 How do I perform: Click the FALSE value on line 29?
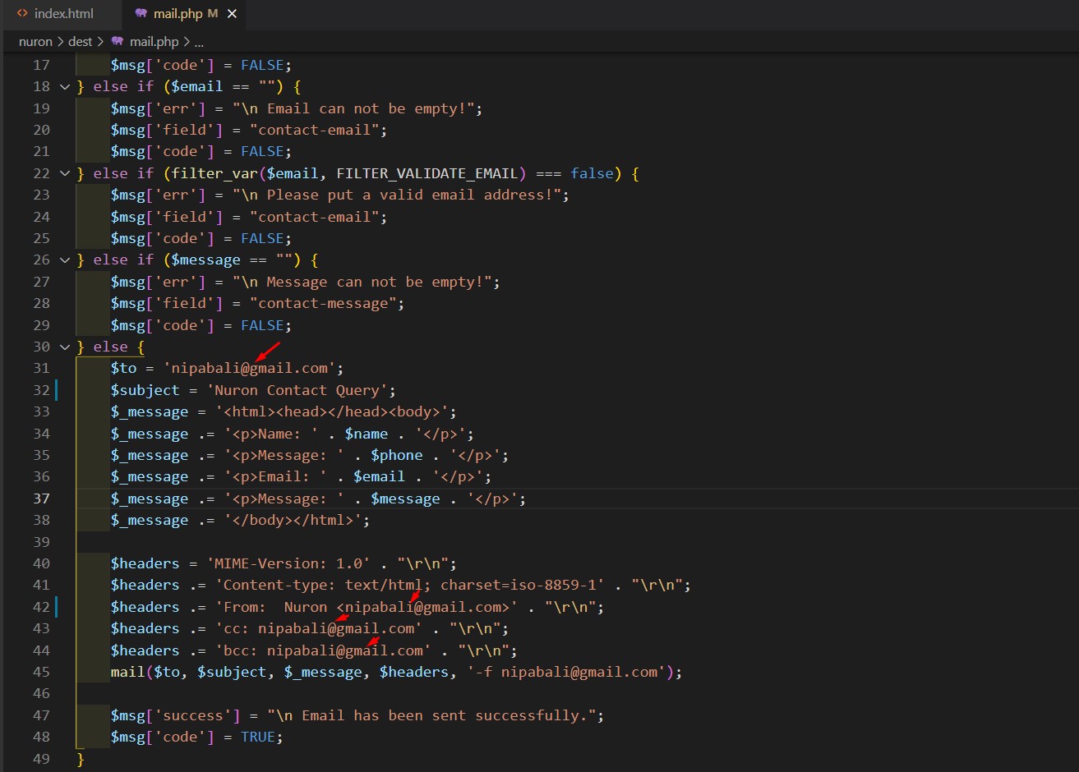tap(262, 325)
